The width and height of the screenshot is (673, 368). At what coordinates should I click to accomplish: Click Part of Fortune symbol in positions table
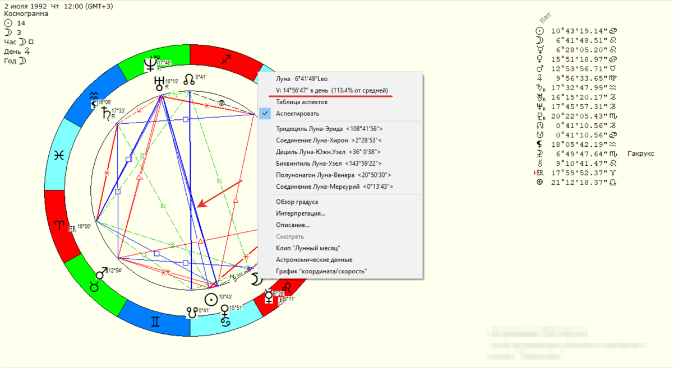pyautogui.click(x=540, y=183)
